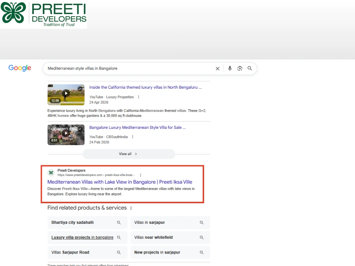355x266 pixels.
Task: Click the Google logo
Action: point(20,68)
